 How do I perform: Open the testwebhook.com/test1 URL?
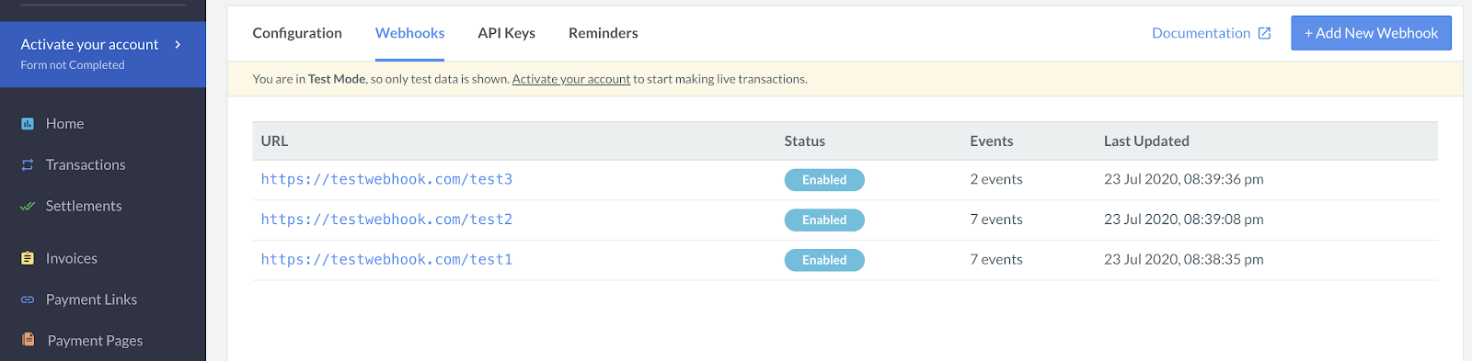click(386, 260)
